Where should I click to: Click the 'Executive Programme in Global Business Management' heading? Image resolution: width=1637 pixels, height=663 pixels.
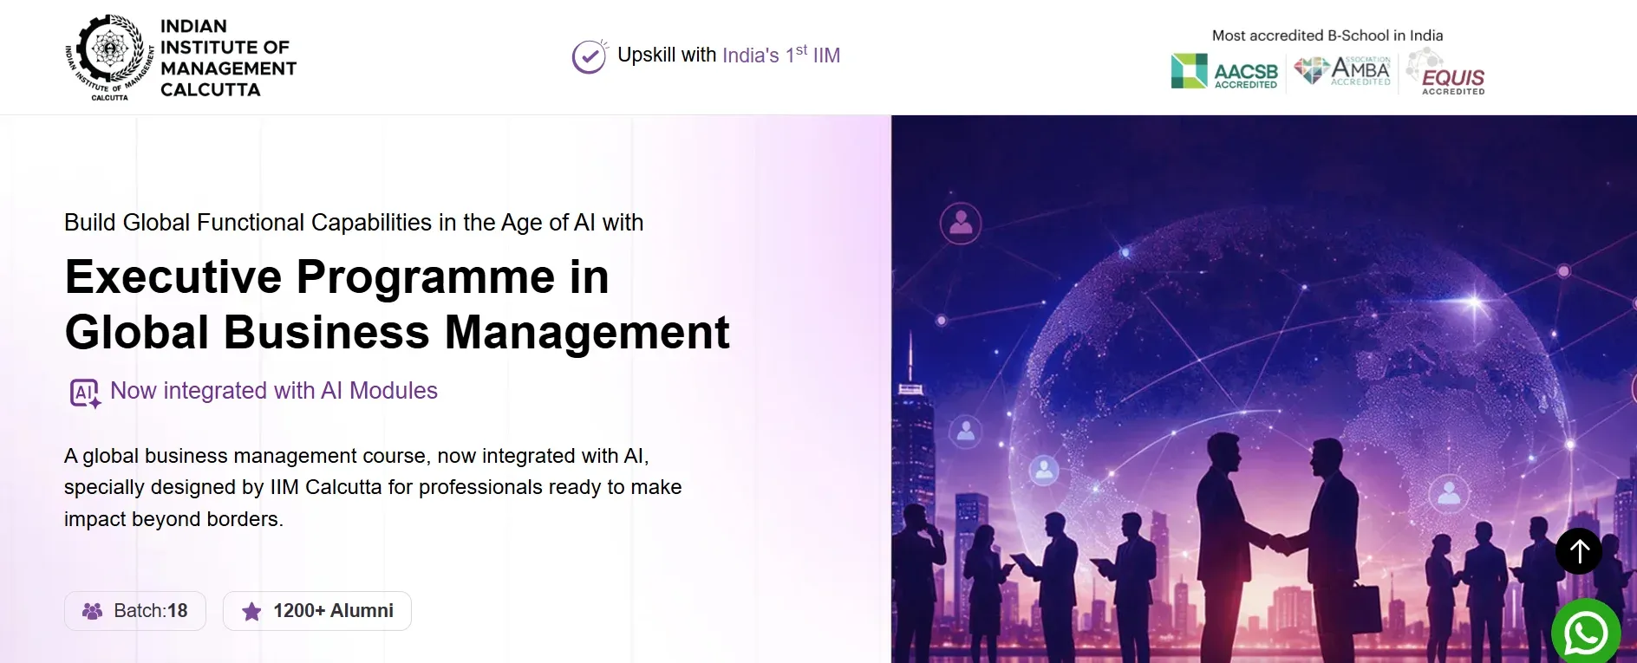pyautogui.click(x=397, y=304)
